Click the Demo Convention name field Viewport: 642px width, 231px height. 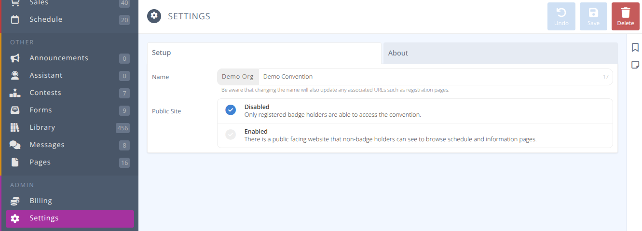436,77
